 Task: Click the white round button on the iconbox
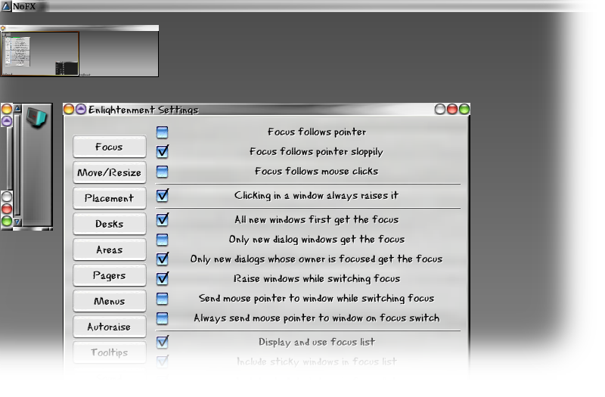(7, 197)
